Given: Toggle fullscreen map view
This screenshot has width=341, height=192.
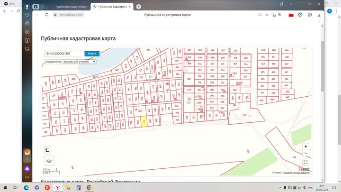Looking at the screenshot, I should tap(305, 162).
